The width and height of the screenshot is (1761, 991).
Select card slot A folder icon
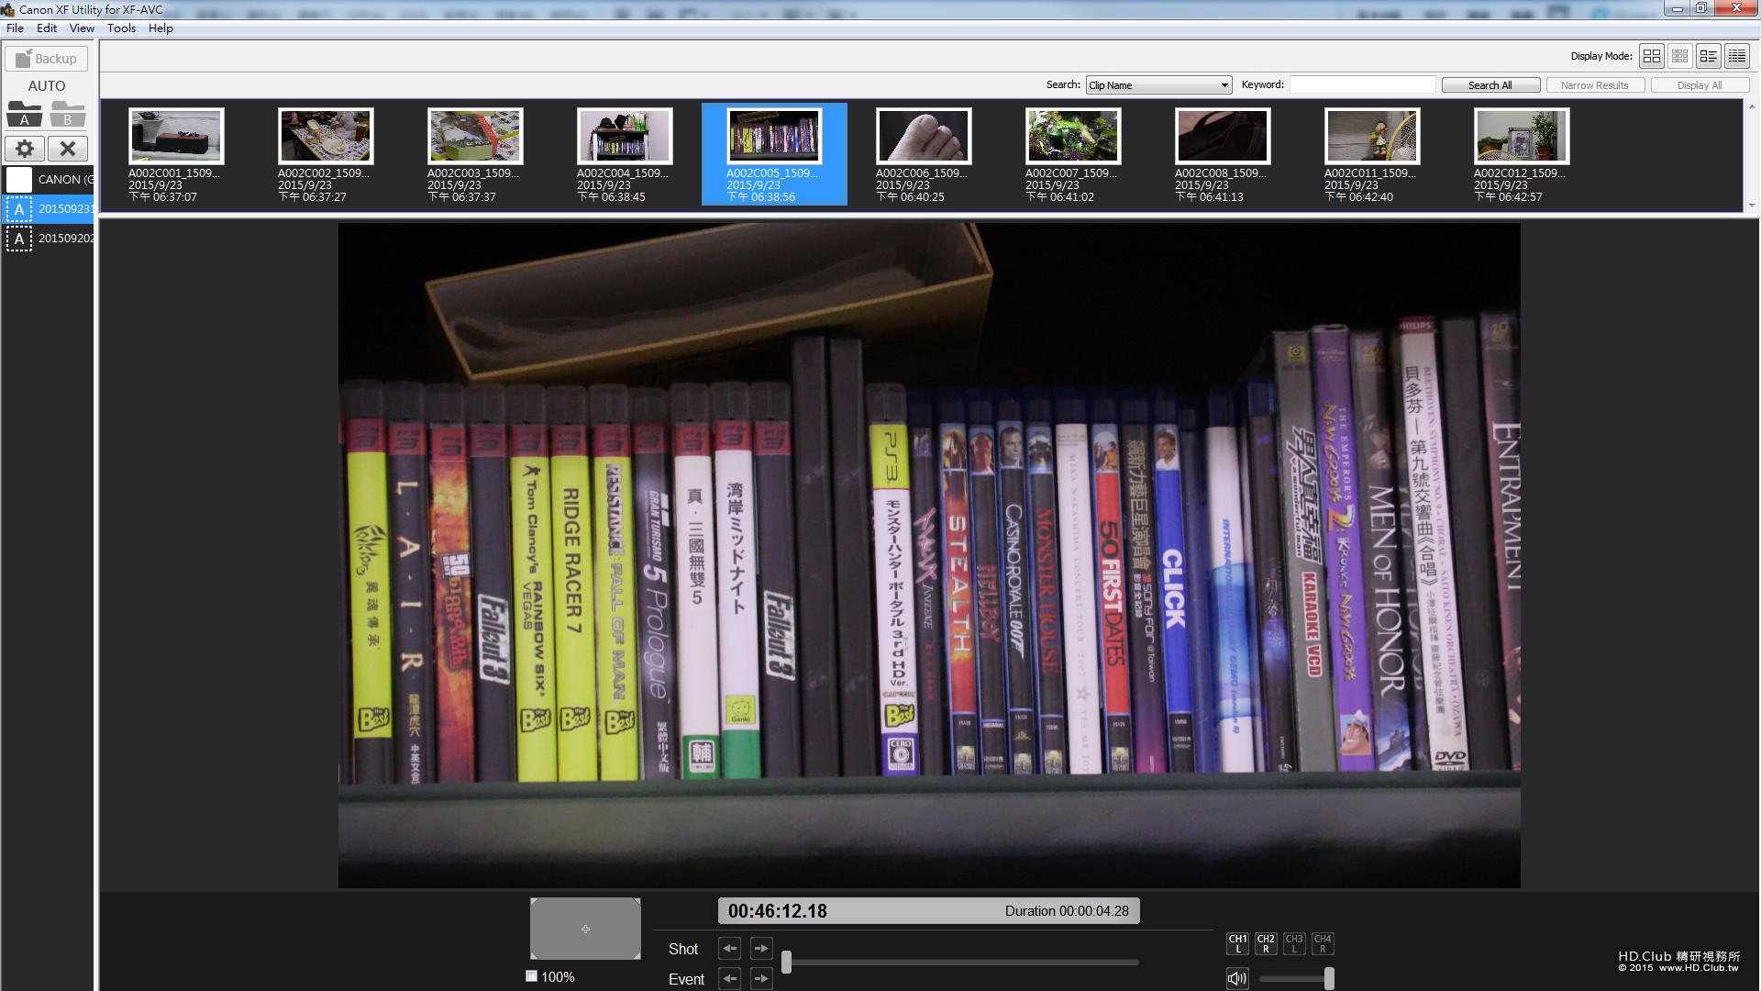[25, 114]
